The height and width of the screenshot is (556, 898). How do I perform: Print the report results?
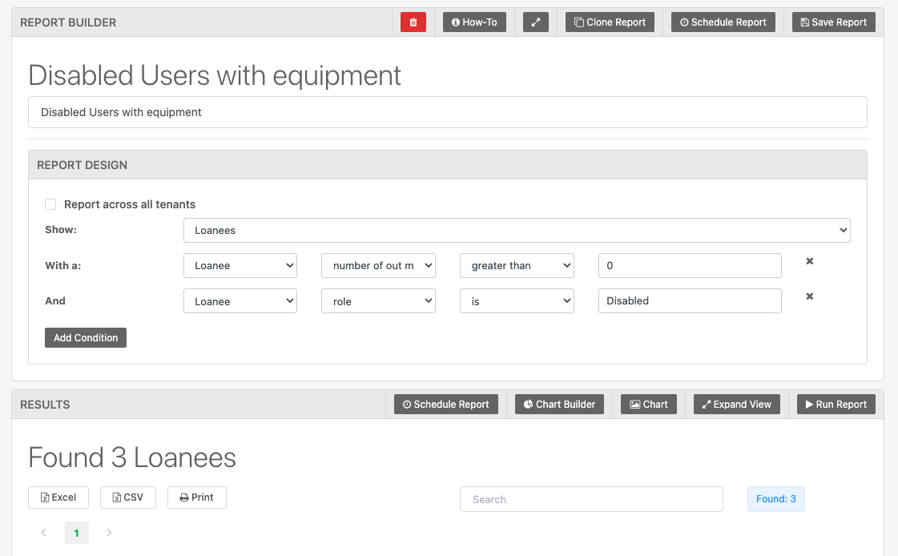(196, 497)
